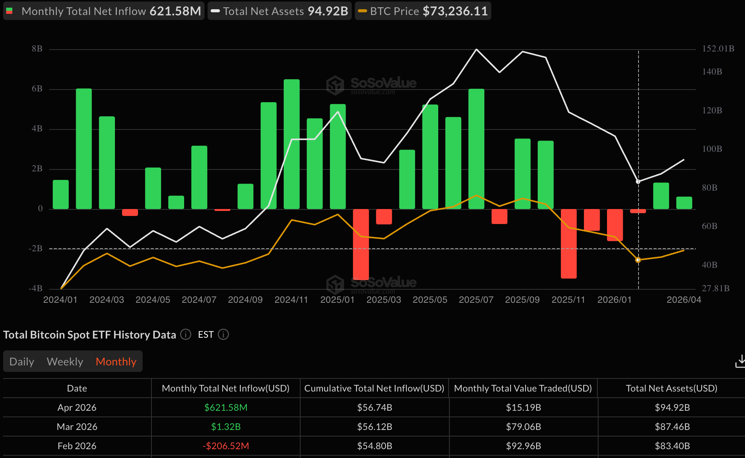
Task: Switch to the Daily tab
Action: (22, 362)
